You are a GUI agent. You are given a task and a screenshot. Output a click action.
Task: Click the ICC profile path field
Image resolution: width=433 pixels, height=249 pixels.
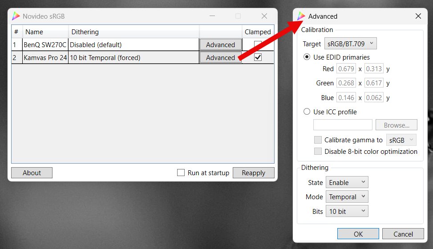tap(343, 125)
